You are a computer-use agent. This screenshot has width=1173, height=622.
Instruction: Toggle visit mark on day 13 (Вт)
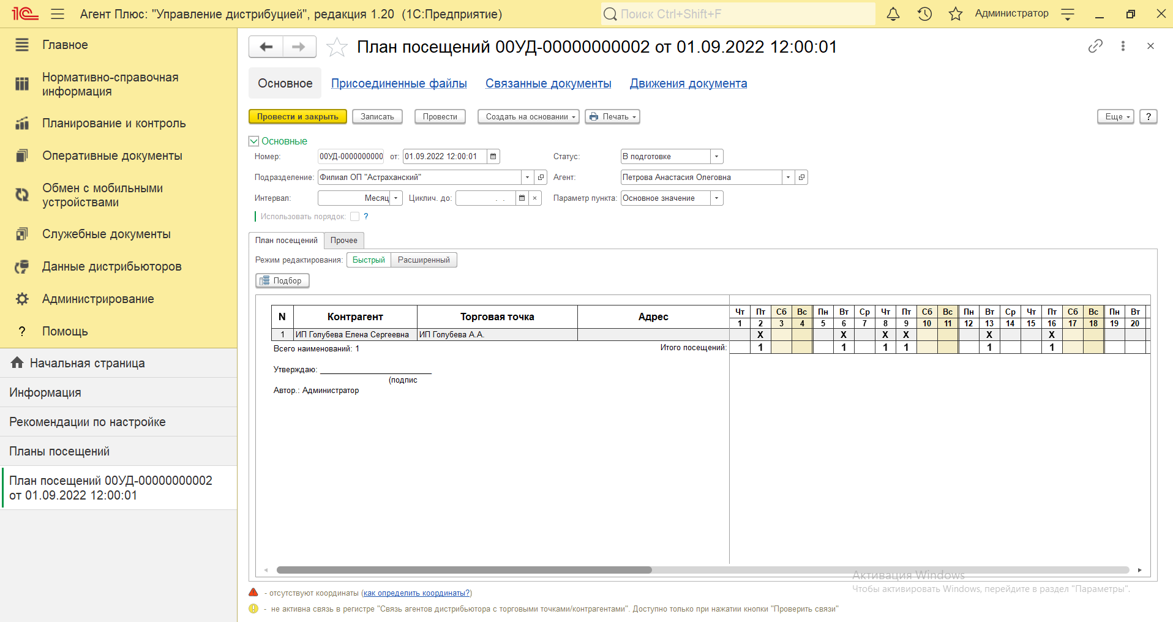pyautogui.click(x=989, y=335)
